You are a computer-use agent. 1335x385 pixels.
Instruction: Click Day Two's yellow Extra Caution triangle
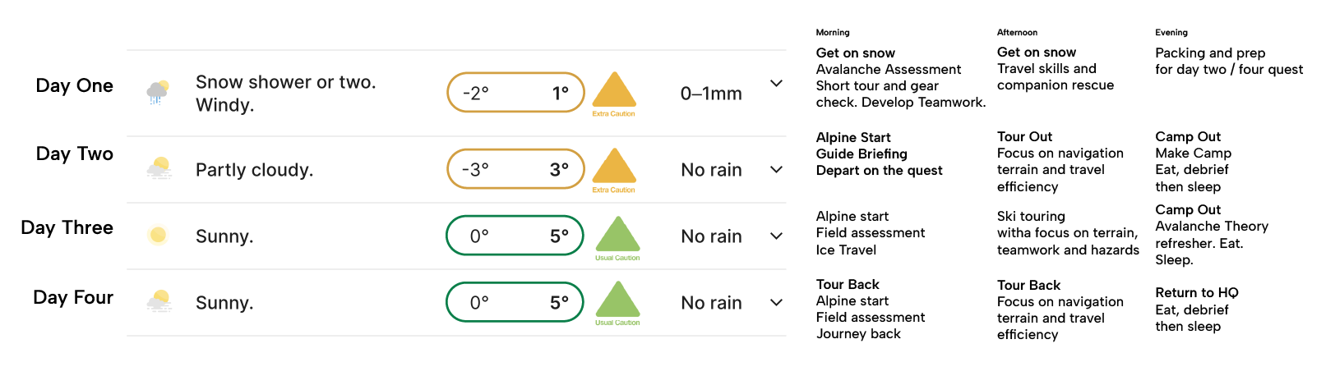(614, 166)
